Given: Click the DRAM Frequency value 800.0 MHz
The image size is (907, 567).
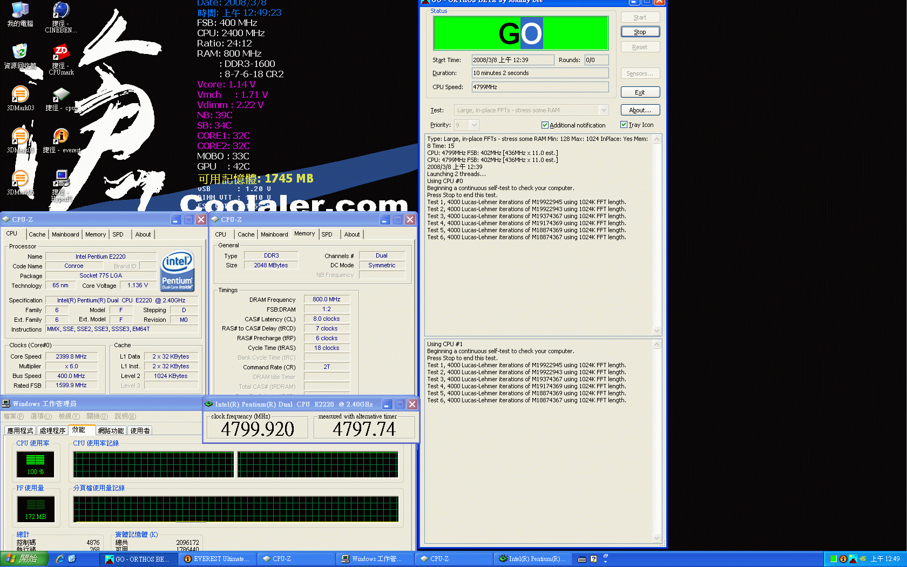Looking at the screenshot, I should coord(327,299).
